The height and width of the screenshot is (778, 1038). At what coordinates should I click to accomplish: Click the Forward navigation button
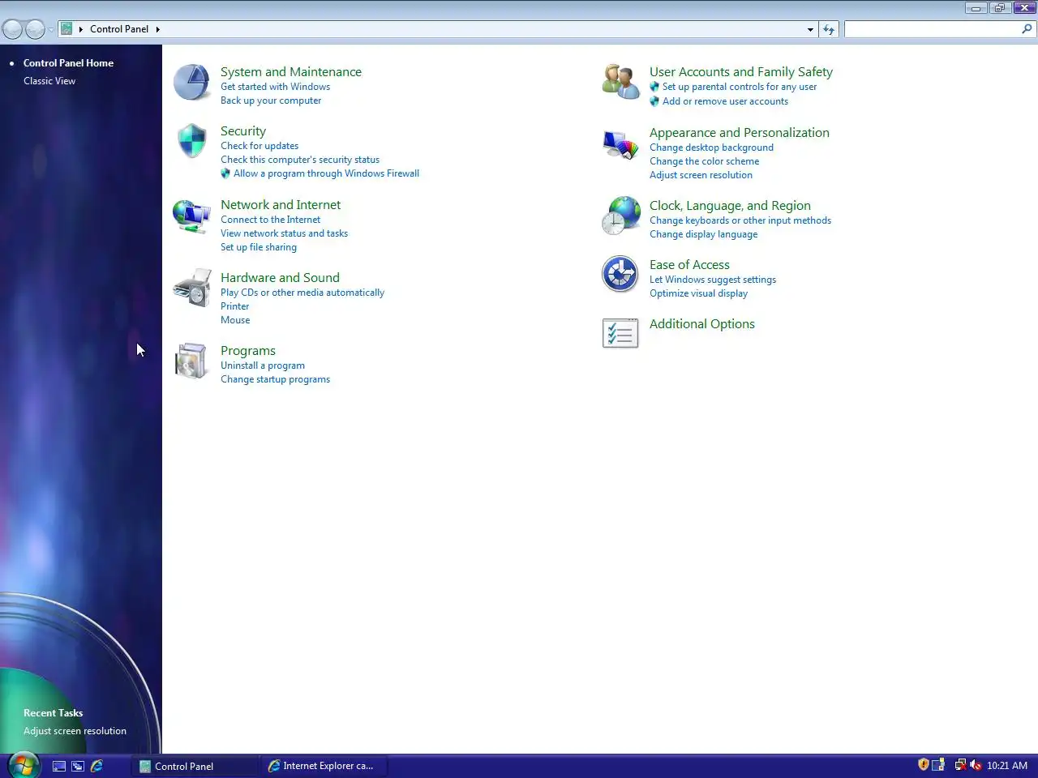pyautogui.click(x=35, y=30)
